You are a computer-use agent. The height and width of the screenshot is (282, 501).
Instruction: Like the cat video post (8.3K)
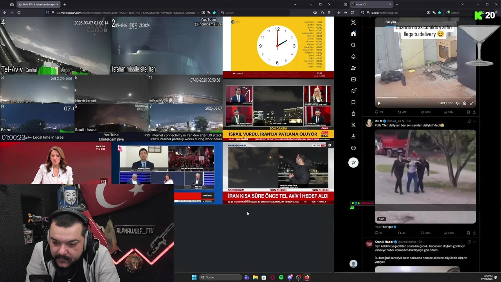425,112
